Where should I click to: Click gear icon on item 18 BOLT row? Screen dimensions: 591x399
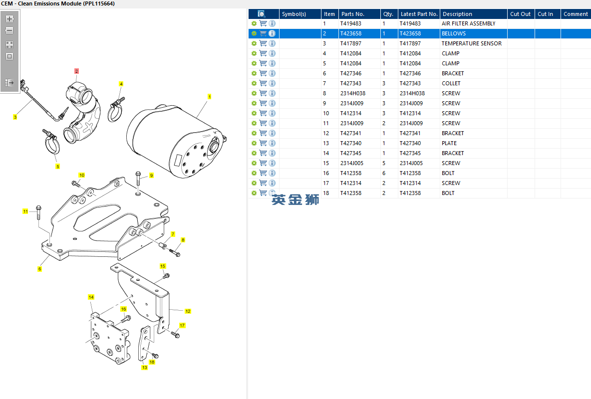(x=254, y=194)
